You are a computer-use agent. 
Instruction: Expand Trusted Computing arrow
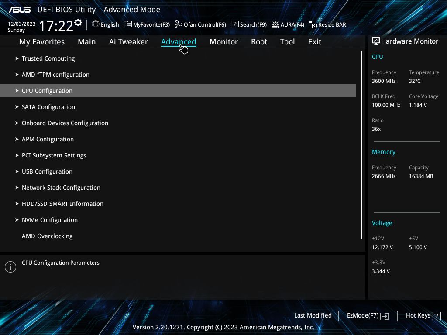(17, 58)
